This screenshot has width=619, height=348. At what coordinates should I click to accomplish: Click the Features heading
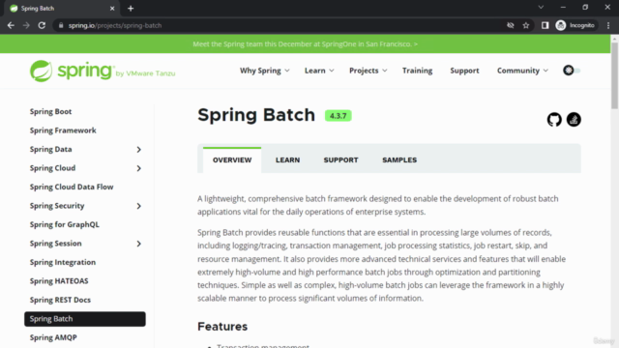pyautogui.click(x=222, y=327)
